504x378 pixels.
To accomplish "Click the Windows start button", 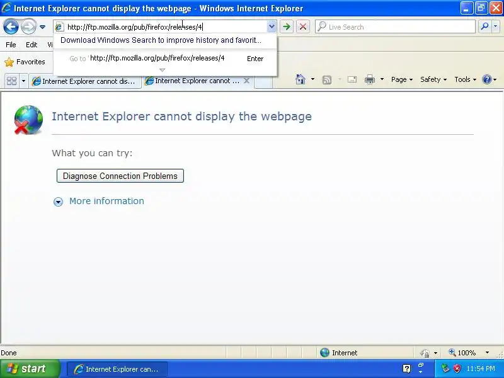I will pos(30,369).
